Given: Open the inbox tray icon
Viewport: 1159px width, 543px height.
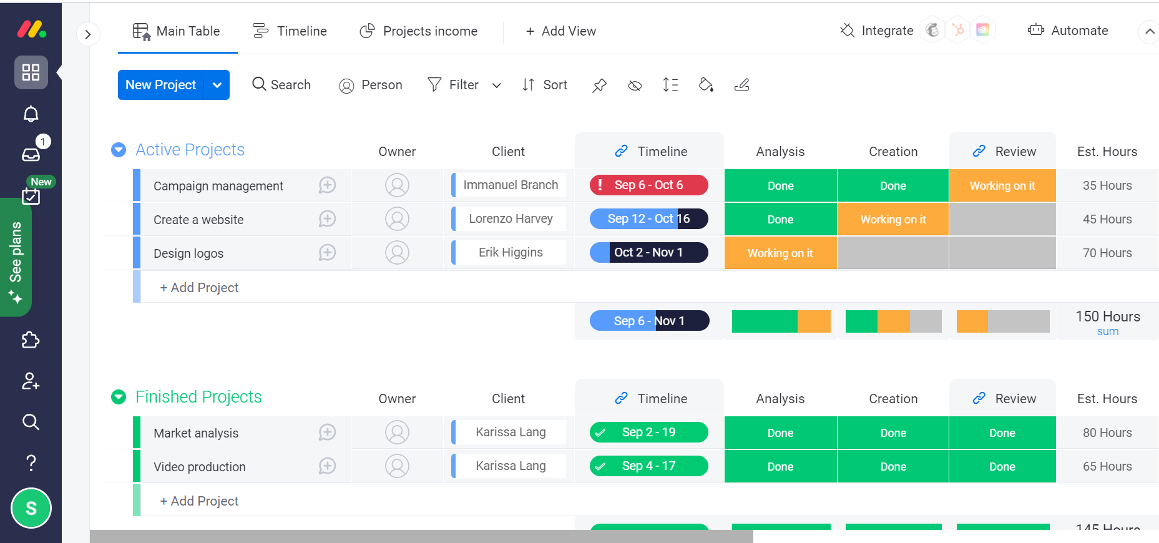Looking at the screenshot, I should pyautogui.click(x=31, y=154).
